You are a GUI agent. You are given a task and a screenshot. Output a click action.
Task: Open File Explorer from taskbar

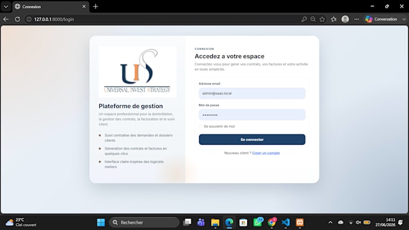coord(215,222)
